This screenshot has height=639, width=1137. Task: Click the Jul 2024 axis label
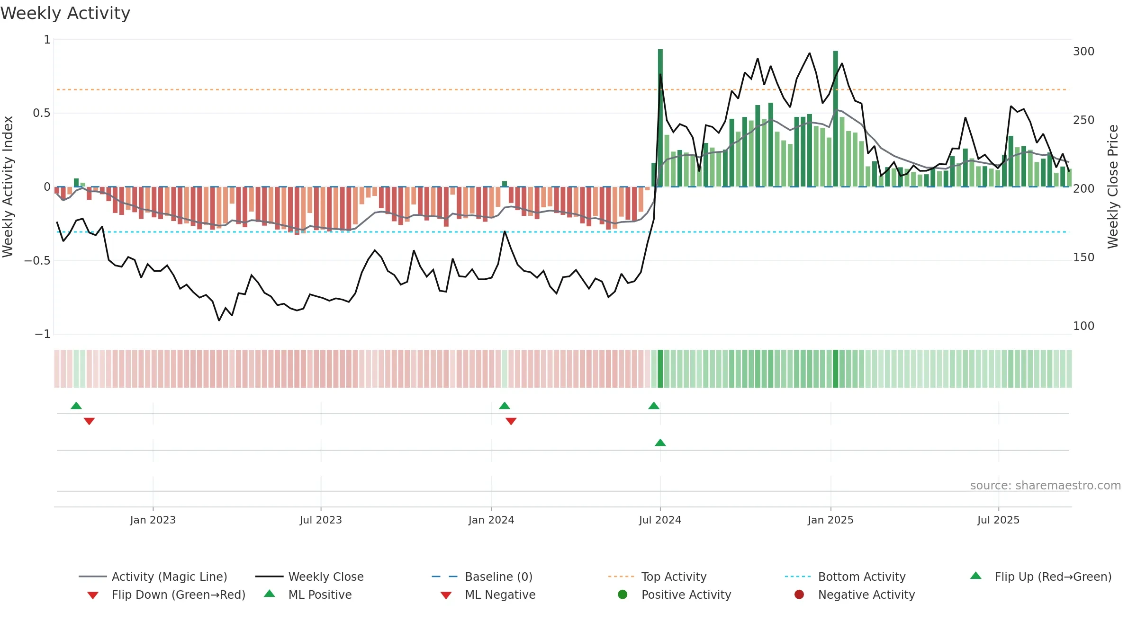(660, 520)
